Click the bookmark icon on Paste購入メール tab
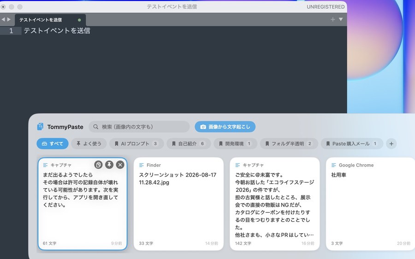Screen dimensions: 415x259 pyautogui.click(x=328, y=144)
